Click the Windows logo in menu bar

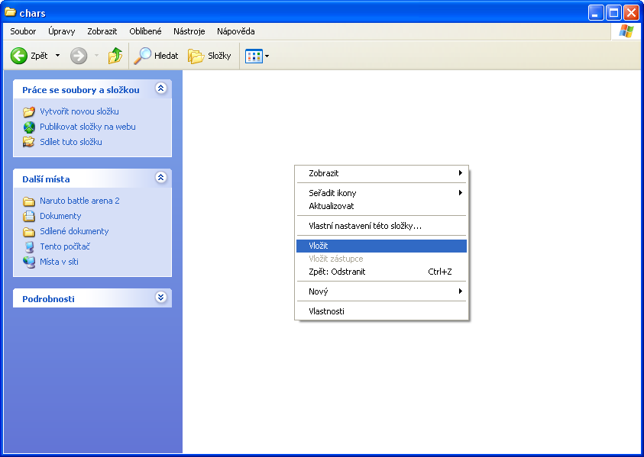click(x=626, y=31)
